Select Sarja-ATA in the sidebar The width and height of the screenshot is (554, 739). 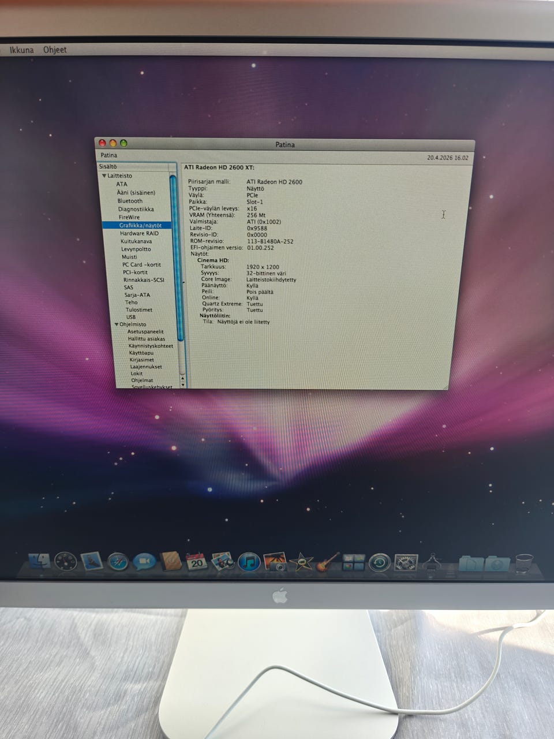[x=137, y=294]
